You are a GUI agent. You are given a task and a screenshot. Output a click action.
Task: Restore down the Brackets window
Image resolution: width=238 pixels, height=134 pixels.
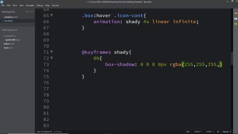(232, 1)
